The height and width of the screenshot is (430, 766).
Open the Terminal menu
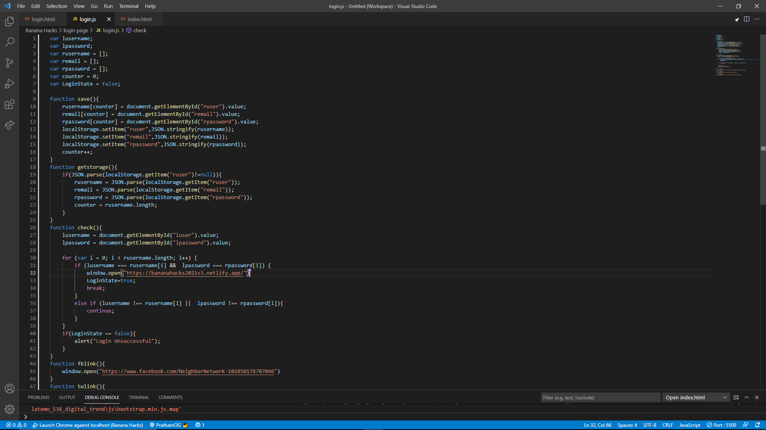pos(128,6)
